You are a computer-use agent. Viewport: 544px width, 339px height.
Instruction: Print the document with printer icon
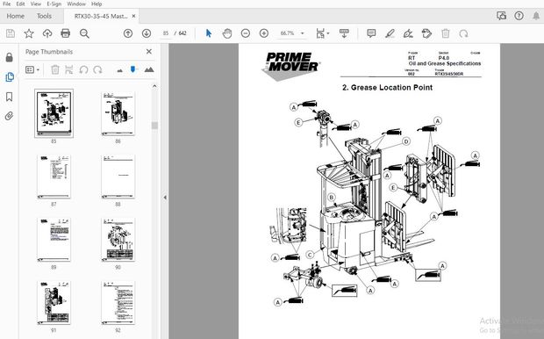click(66, 33)
